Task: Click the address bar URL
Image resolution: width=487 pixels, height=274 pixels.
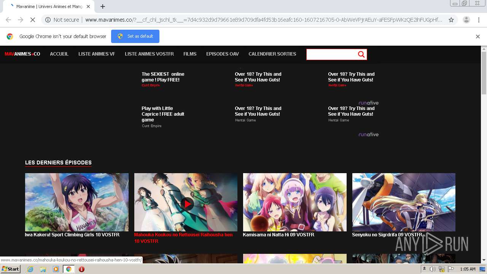Action: coord(263,20)
